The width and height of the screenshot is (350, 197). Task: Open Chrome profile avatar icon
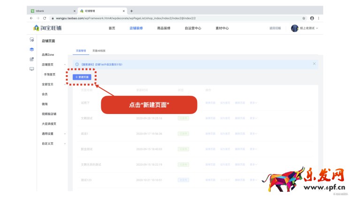[312, 18]
